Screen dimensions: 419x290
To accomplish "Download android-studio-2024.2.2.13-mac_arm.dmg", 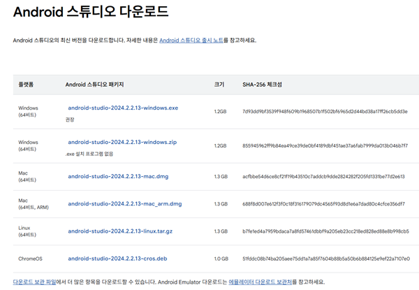I will 125,204.
